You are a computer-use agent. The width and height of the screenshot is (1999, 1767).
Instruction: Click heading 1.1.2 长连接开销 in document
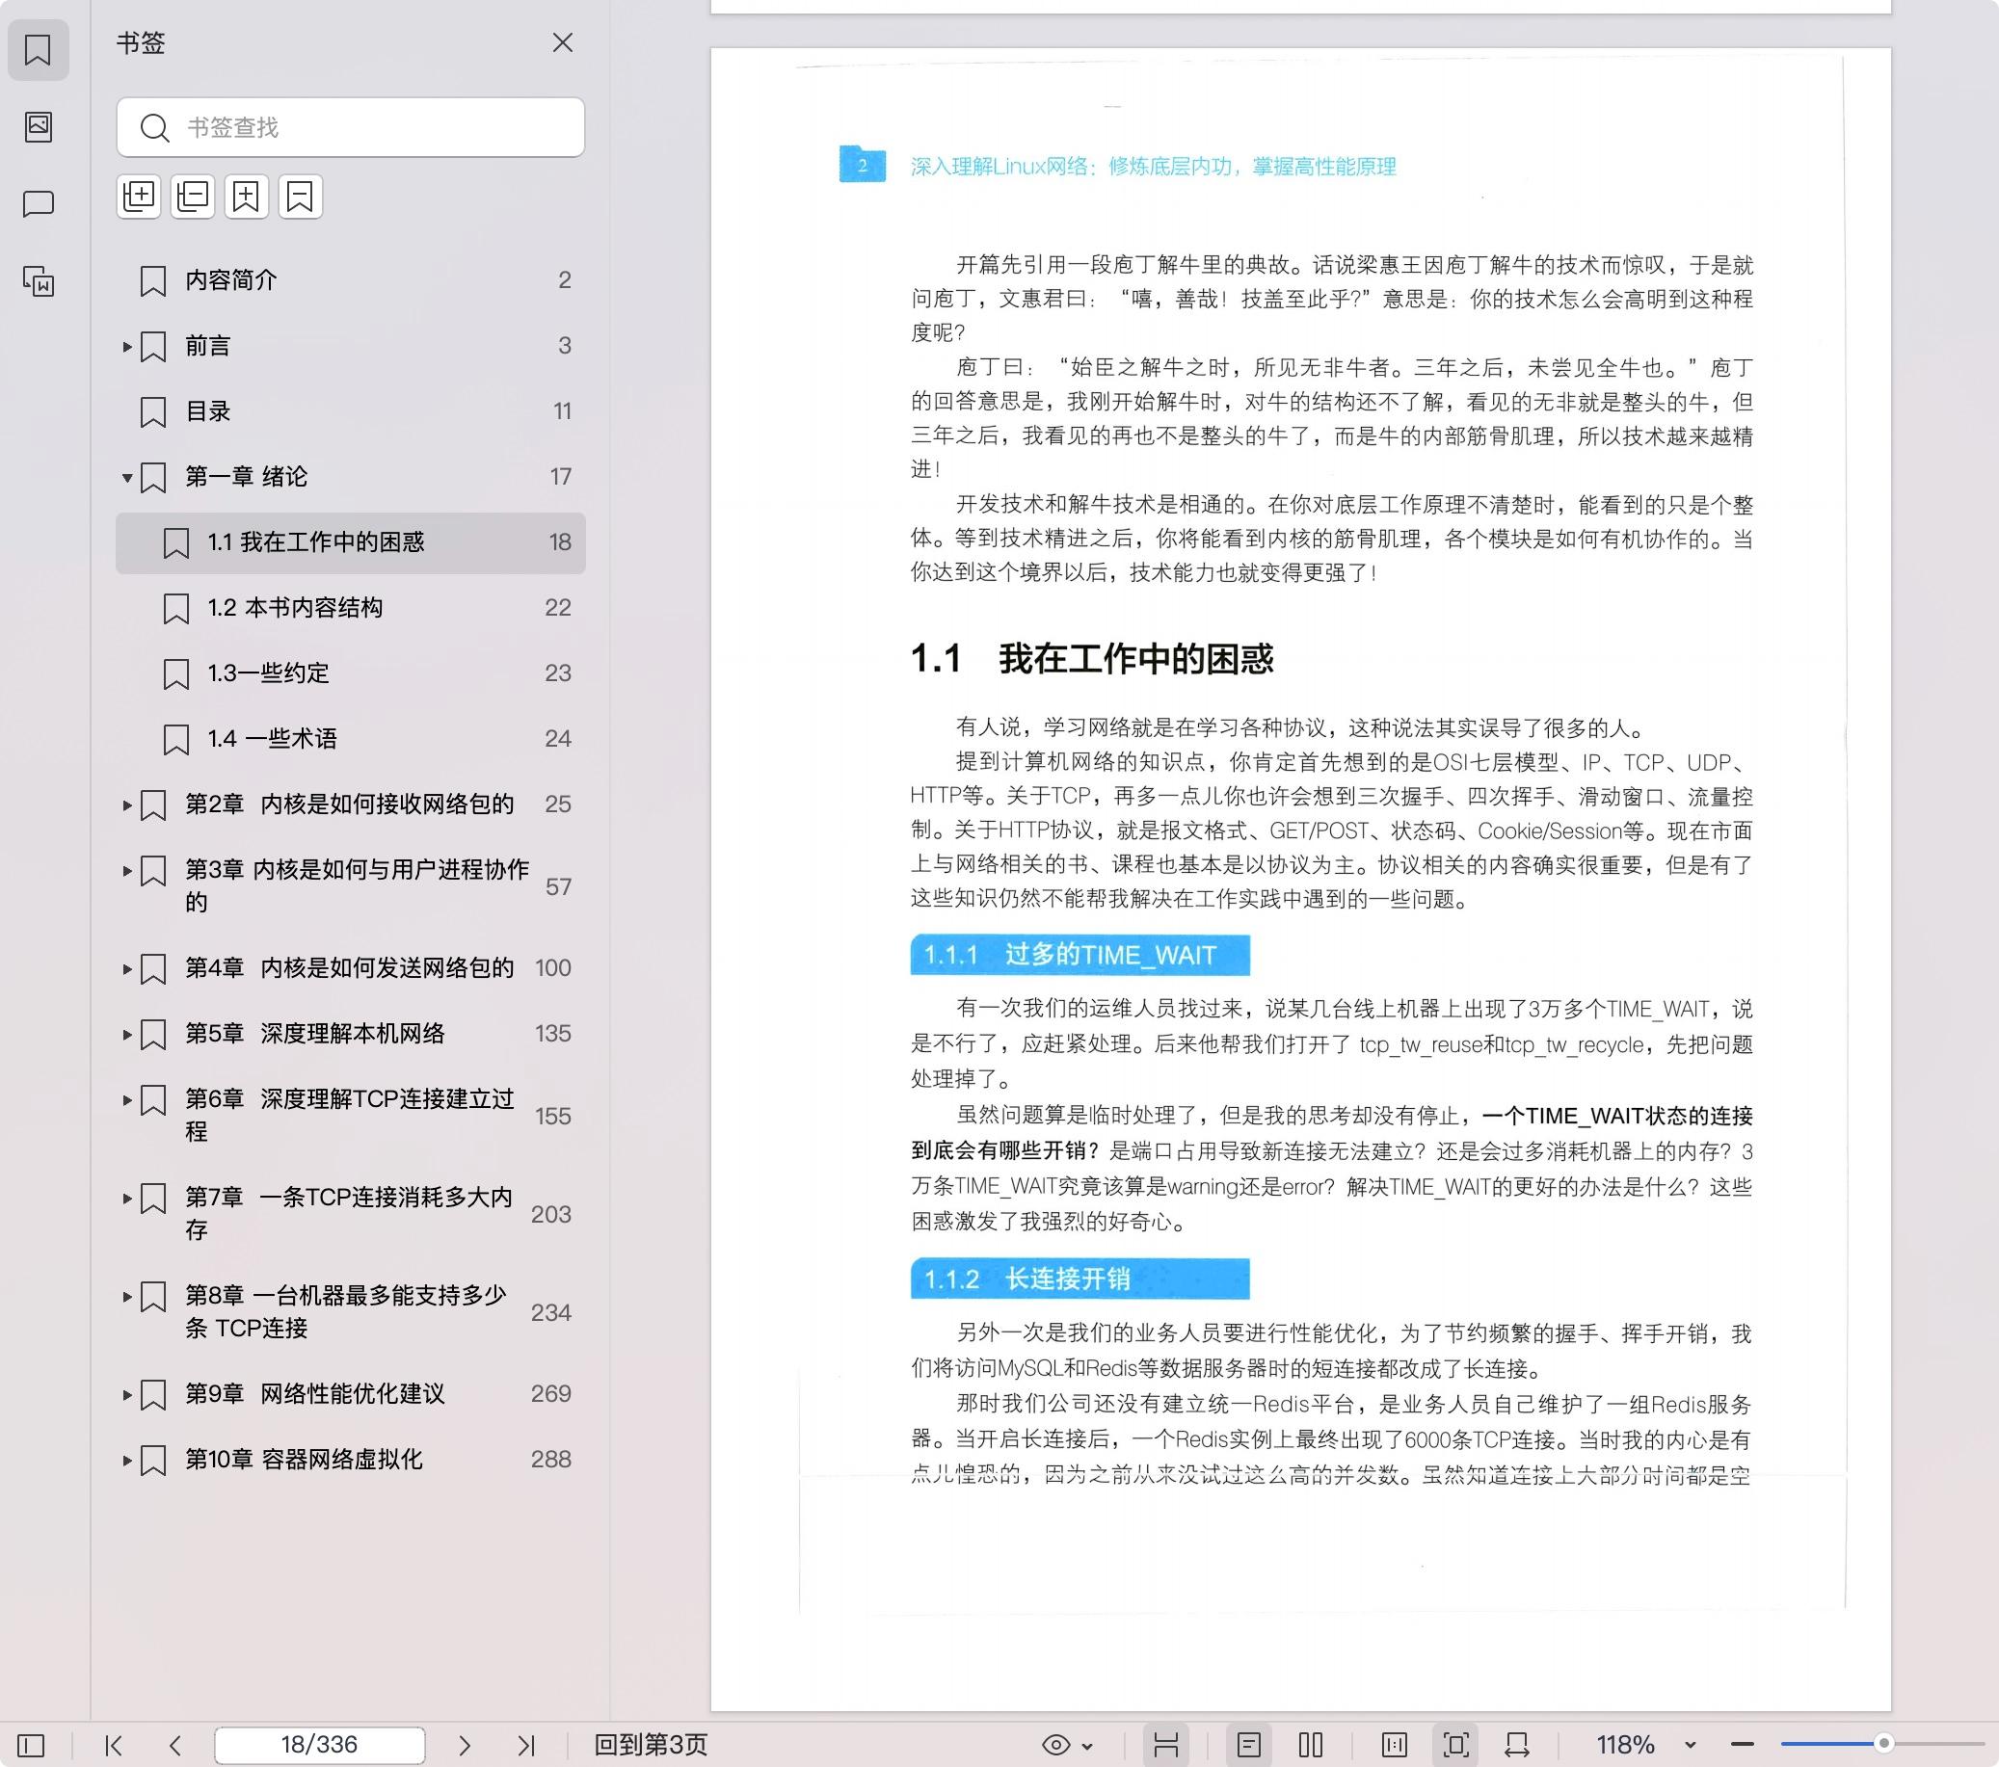[x=1079, y=1279]
